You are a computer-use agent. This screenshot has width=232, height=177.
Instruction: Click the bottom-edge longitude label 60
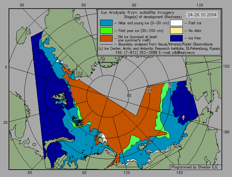[30, 172]
